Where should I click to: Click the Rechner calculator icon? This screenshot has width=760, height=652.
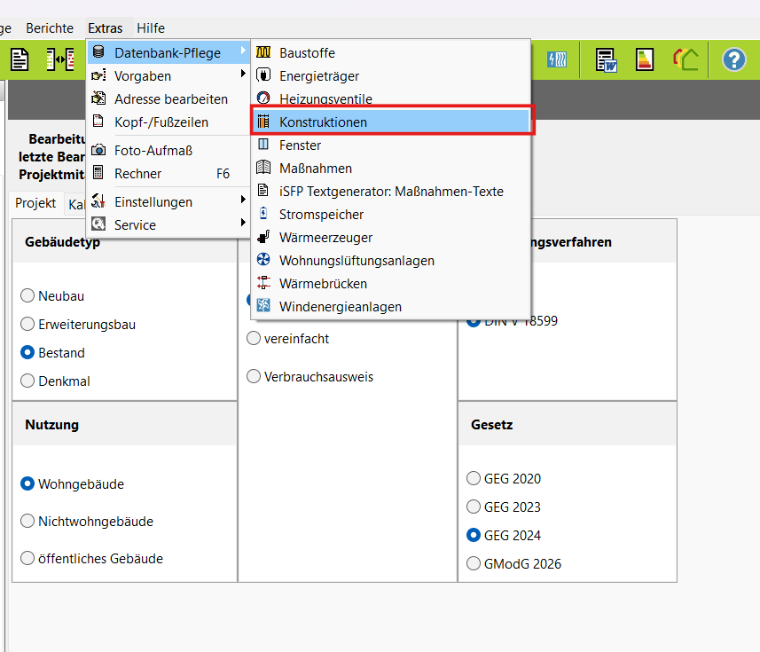[98, 172]
